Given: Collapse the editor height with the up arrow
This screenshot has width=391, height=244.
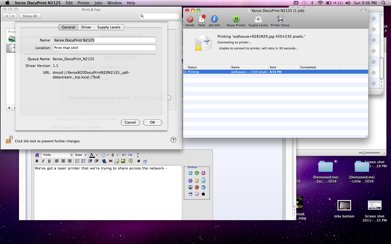Looking at the screenshot, I should click(x=138, y=154).
